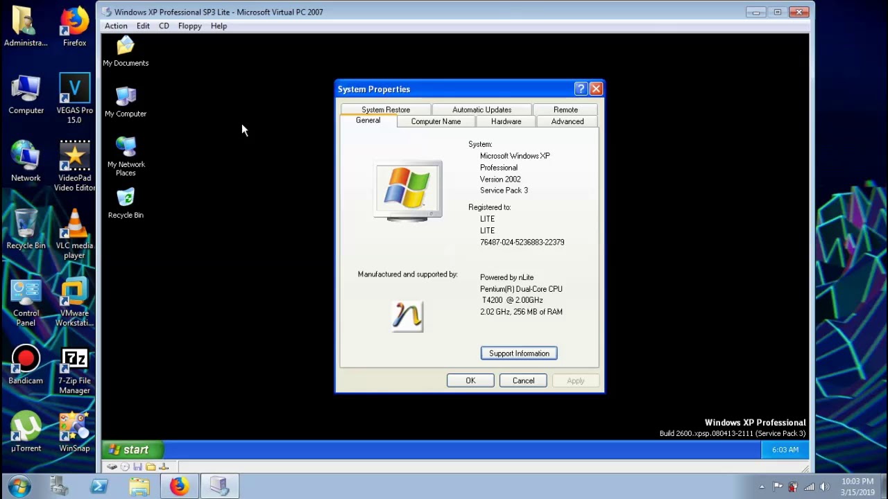Switch to the Automatic Updates tab
Screen dimensions: 888x499
click(481, 110)
